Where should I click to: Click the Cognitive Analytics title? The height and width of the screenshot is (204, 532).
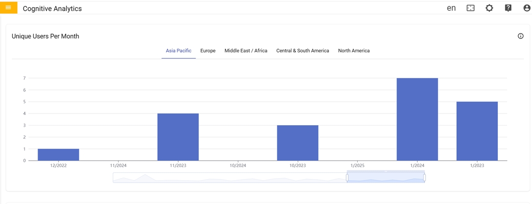52,9
